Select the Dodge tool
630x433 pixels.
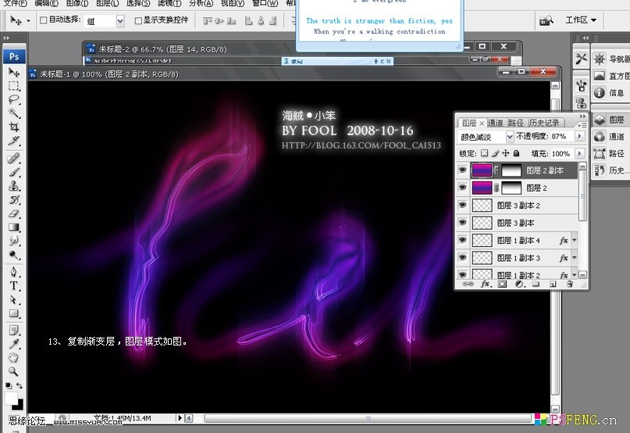coord(13,254)
